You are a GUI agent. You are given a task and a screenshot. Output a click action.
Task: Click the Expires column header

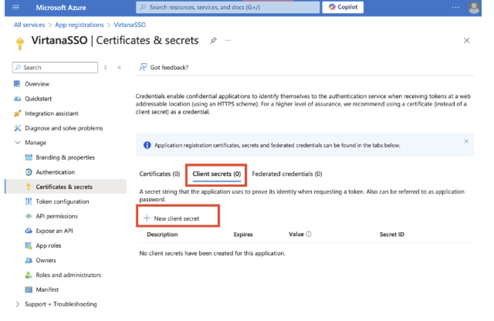click(243, 235)
